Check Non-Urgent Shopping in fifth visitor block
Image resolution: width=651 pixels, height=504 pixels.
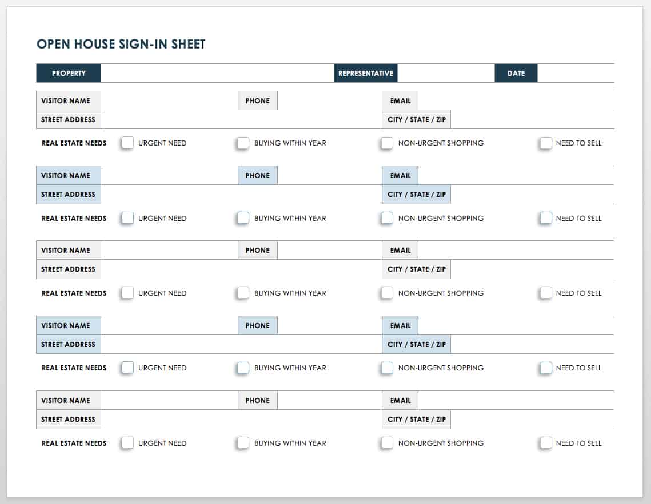(x=387, y=443)
